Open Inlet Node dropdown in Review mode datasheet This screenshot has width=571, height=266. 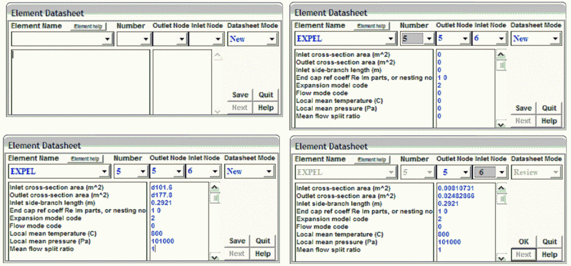(x=500, y=172)
